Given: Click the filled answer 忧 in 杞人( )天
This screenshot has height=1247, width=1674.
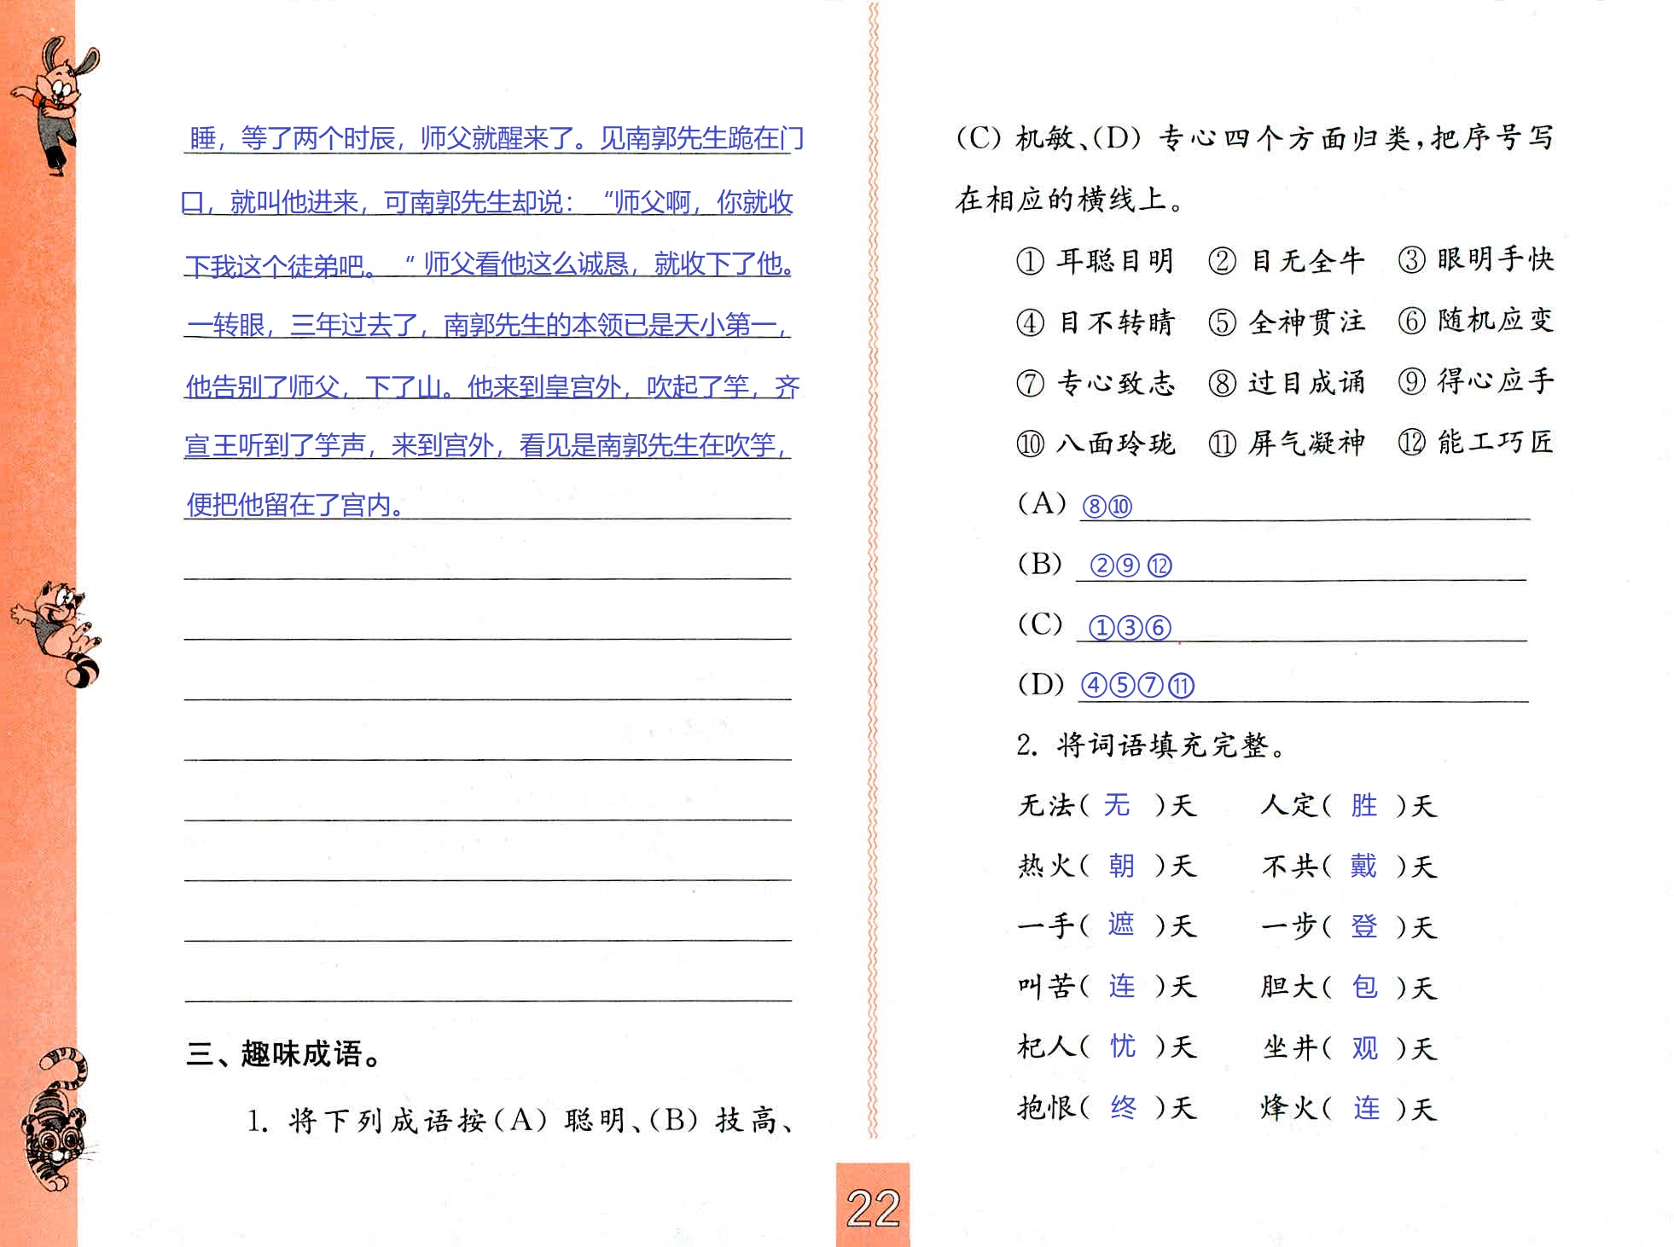Looking at the screenshot, I should [x=1123, y=1046].
